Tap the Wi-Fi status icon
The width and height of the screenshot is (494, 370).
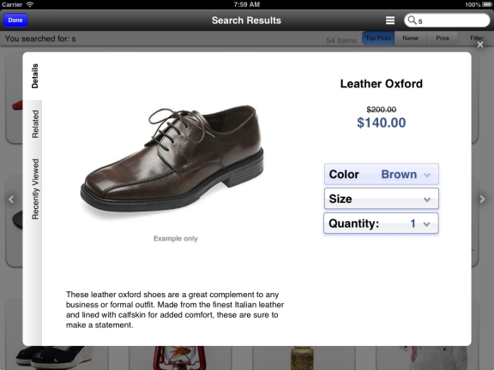(30, 4)
